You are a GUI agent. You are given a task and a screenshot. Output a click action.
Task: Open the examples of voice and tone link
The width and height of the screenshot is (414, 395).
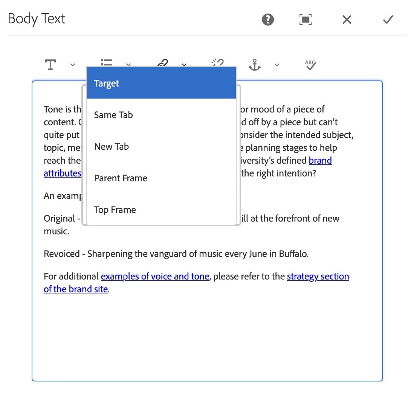point(155,276)
